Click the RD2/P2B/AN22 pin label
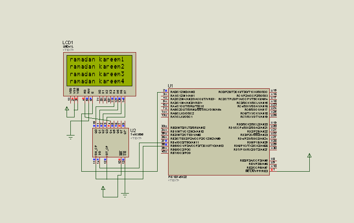Screen dimensions: 354x223 257,131
